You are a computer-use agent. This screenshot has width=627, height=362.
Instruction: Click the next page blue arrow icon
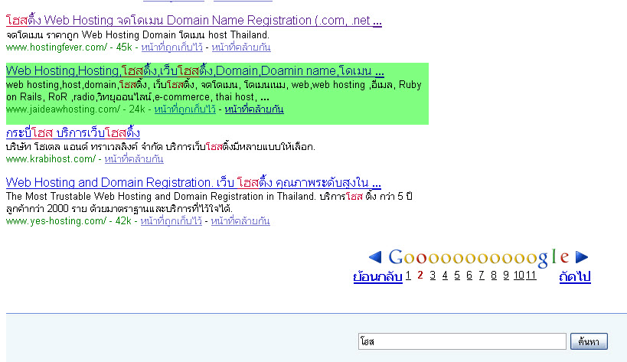[582, 257]
